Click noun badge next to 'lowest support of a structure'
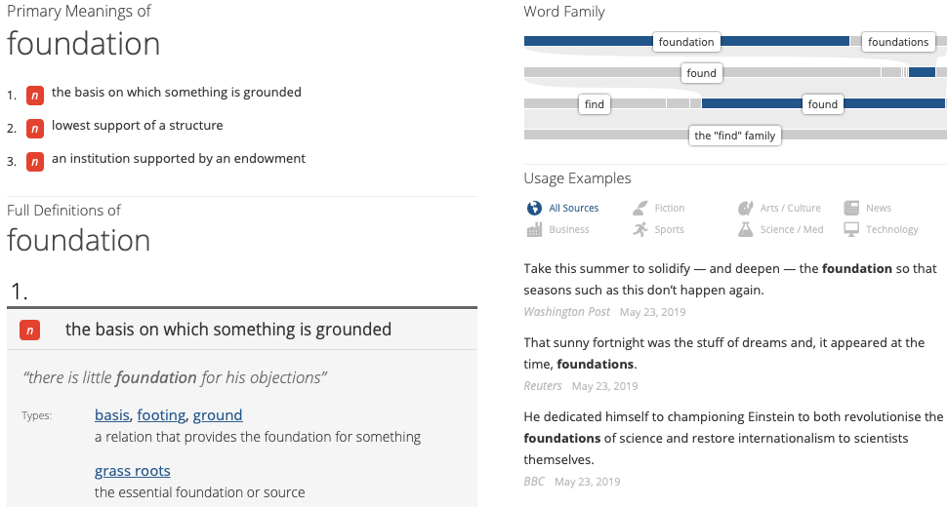The image size is (948, 507). click(35, 128)
